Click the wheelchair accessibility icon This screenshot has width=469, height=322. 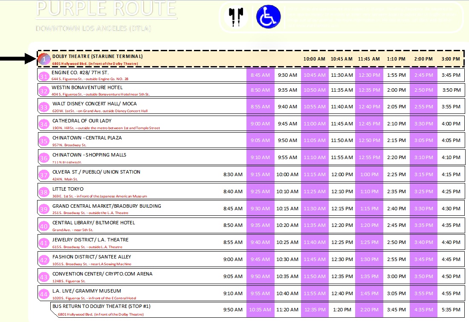coord(268,17)
